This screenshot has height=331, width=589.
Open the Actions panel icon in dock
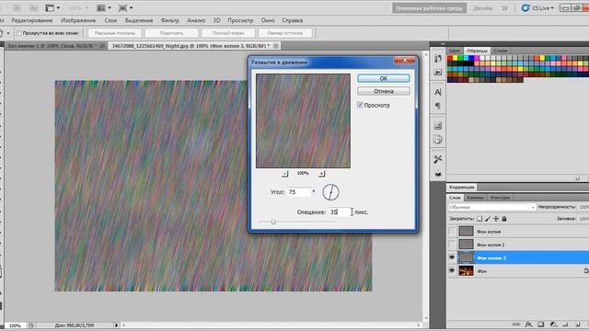[x=438, y=72]
